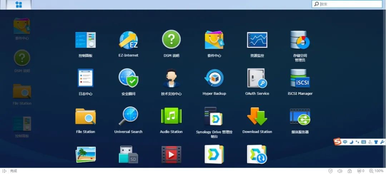Toggle the speaker sound icon in status bar

tap(340, 171)
